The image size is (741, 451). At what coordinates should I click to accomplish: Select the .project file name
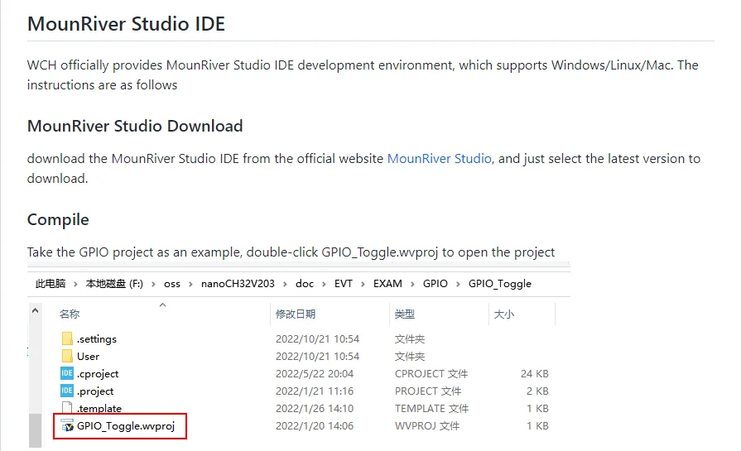(95, 391)
